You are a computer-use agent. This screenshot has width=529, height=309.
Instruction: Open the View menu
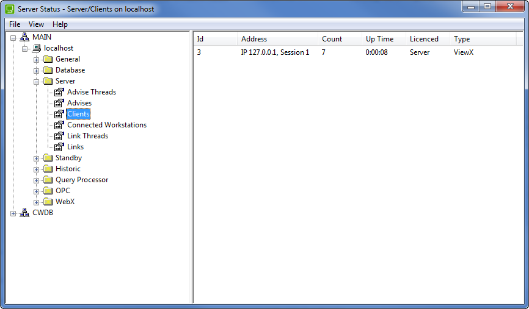pos(36,24)
